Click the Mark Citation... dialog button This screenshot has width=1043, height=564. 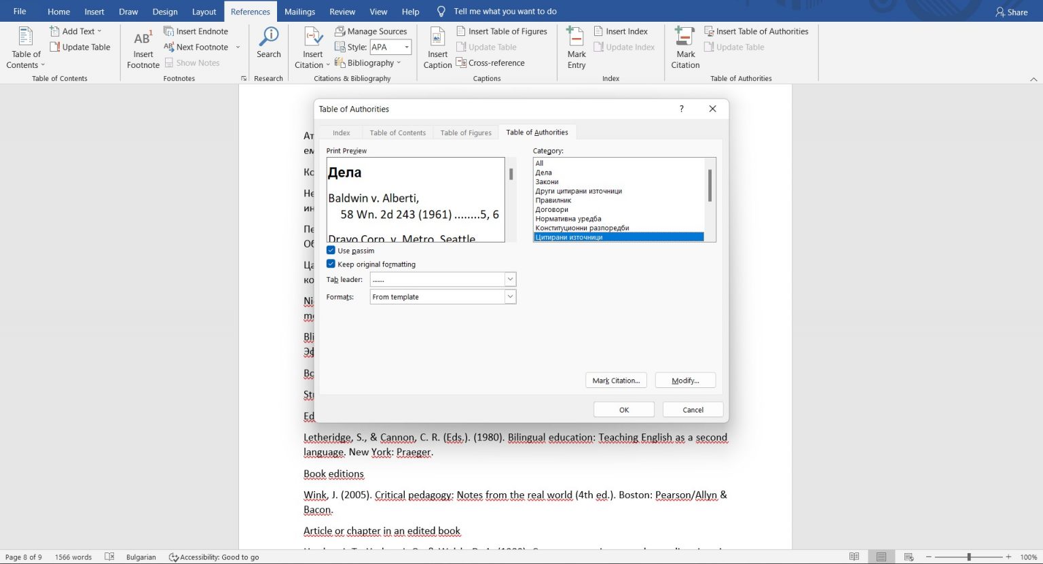(616, 381)
